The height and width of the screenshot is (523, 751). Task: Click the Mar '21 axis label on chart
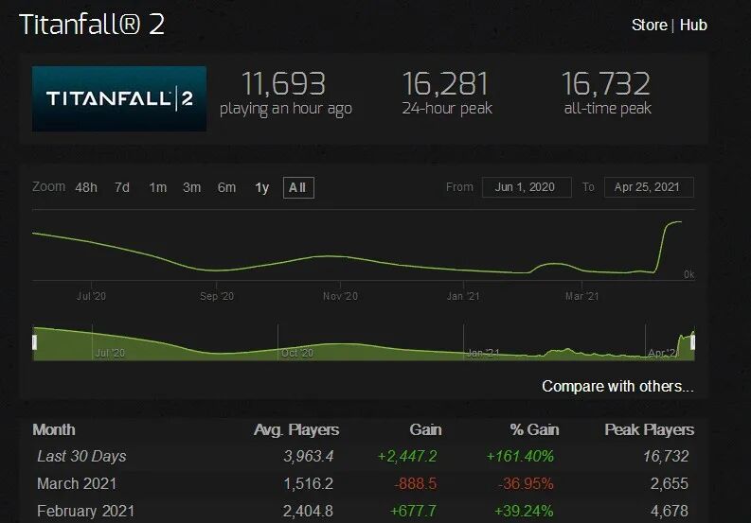(x=581, y=296)
